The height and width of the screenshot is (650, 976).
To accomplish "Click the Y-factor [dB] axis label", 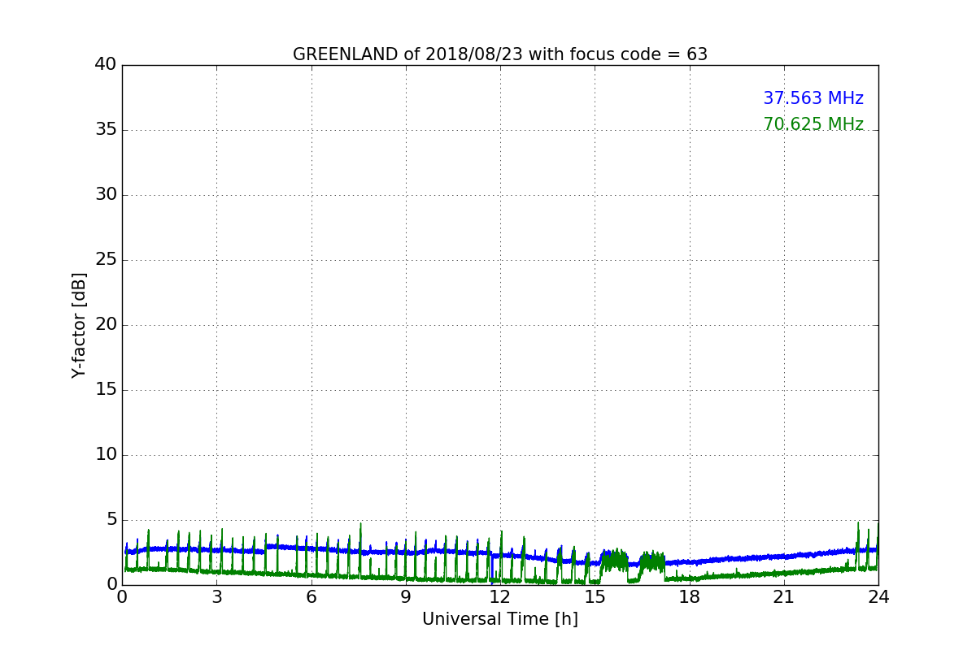I will pyautogui.click(x=79, y=325).
